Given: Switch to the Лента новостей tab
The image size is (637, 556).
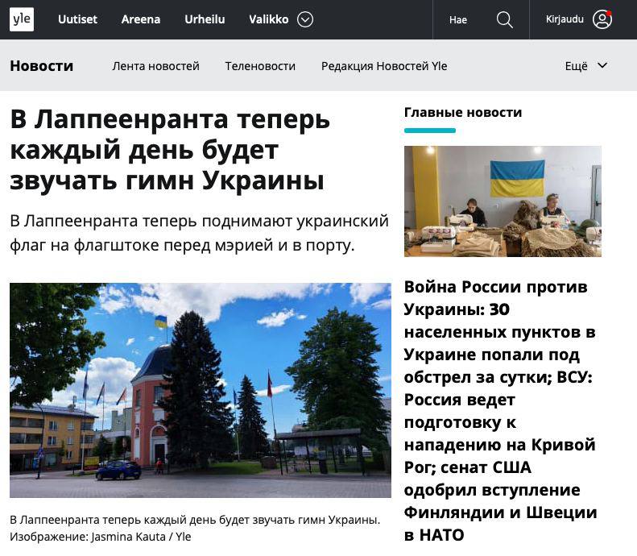Looking at the screenshot, I should coord(155,66).
